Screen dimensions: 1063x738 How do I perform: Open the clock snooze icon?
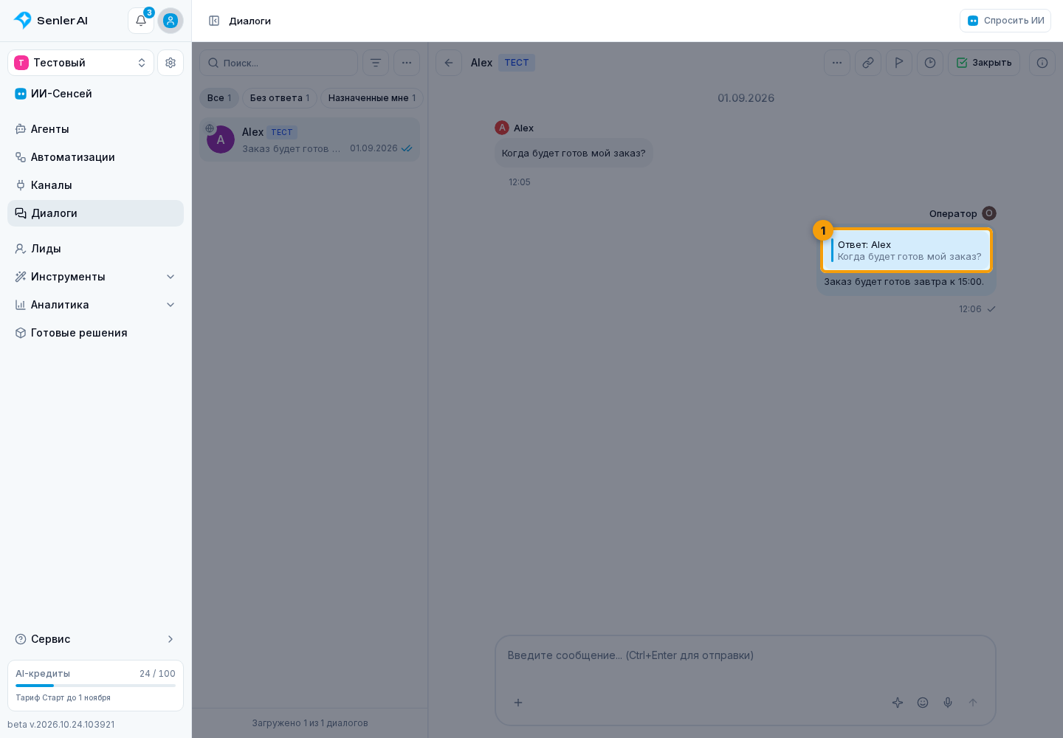[x=930, y=63]
